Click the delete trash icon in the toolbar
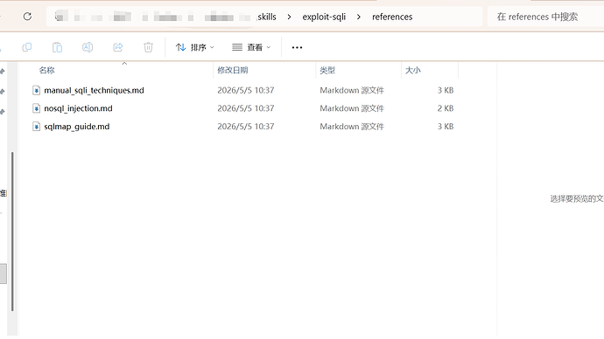The image size is (604, 339). (148, 47)
